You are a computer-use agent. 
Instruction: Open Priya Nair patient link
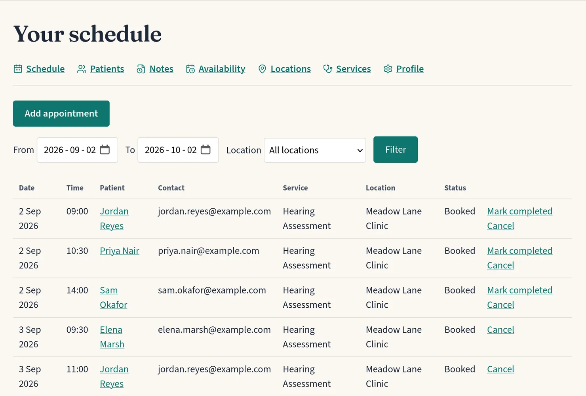[120, 251]
